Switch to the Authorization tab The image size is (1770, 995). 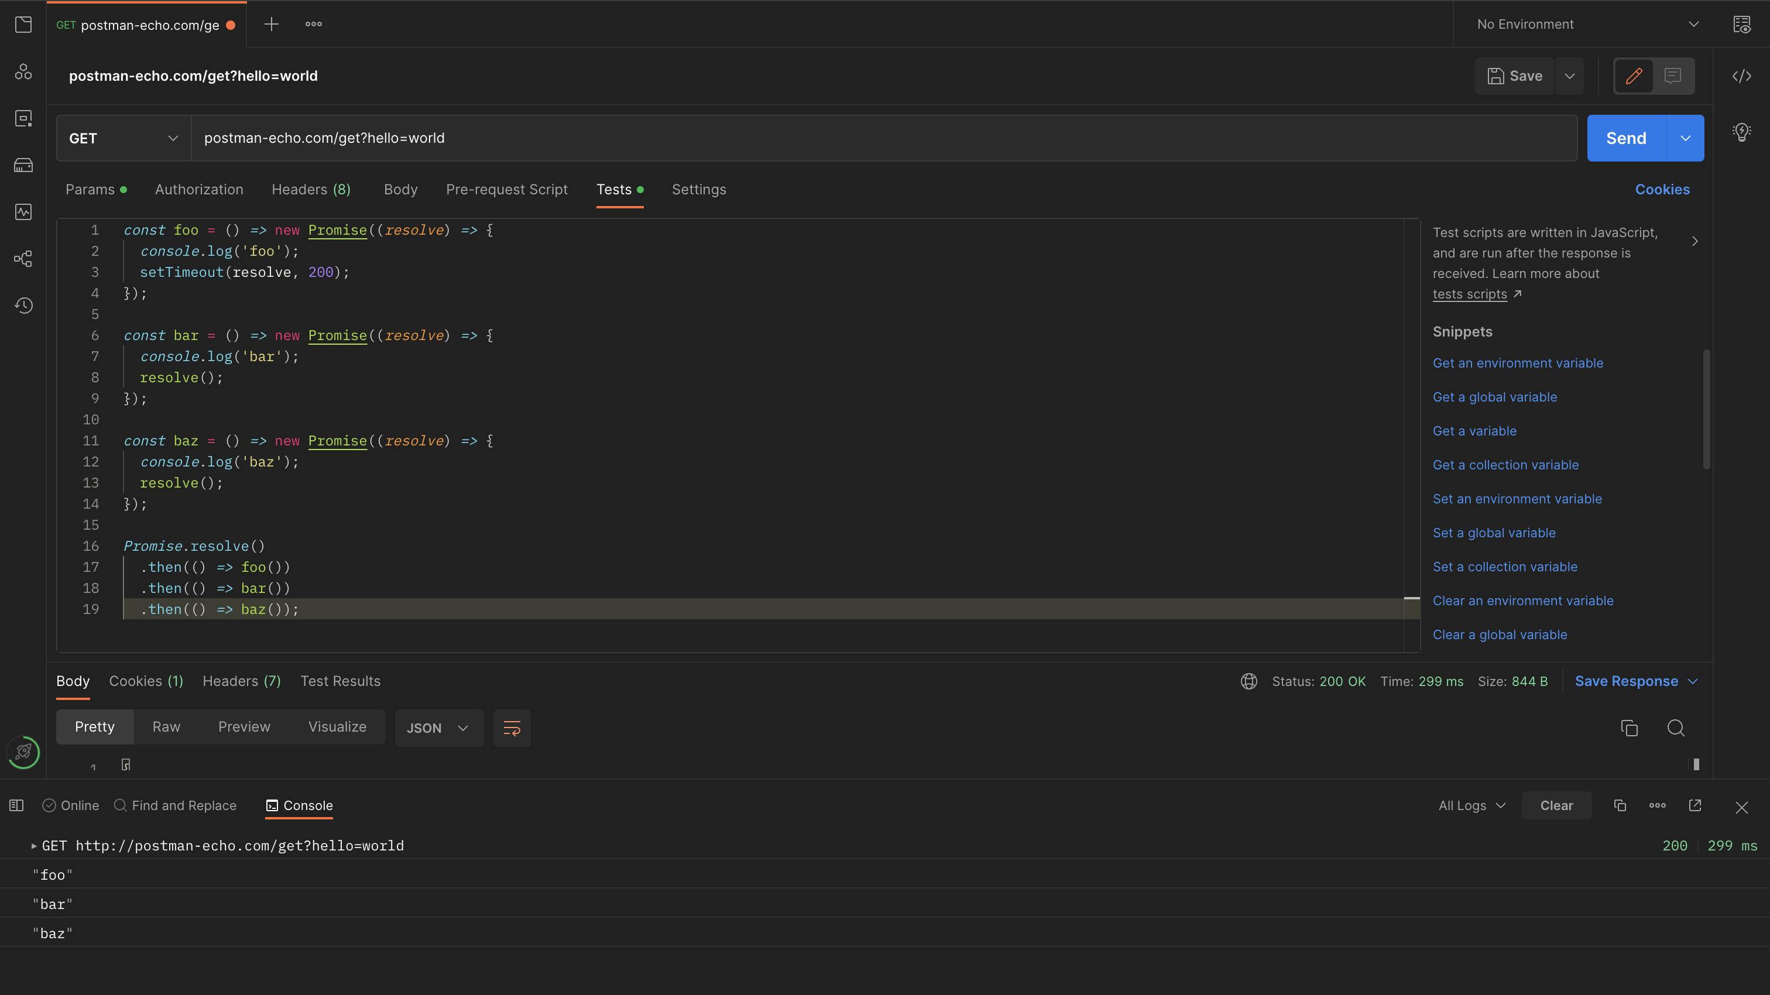pos(198,190)
